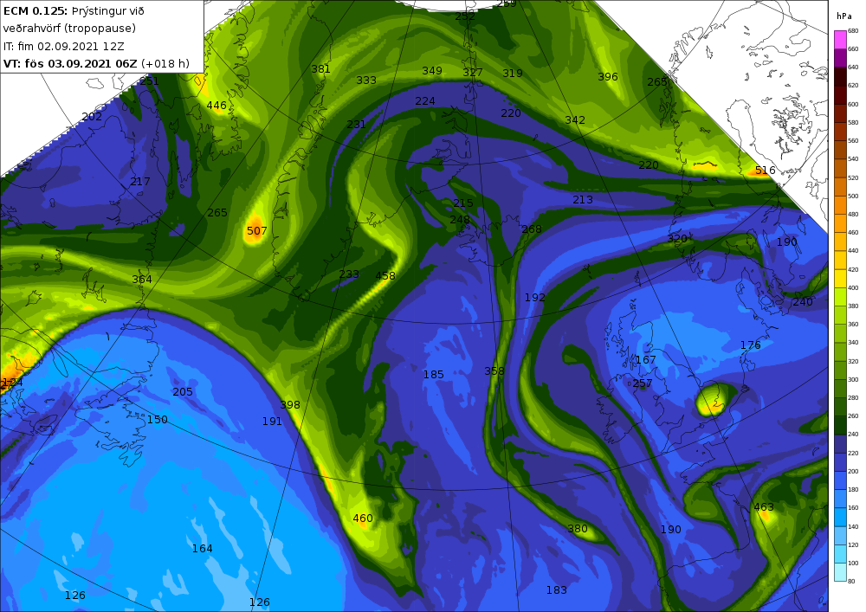The image size is (866, 612).
Task: Click the pressure value 349 on the map
Action: pos(432,70)
